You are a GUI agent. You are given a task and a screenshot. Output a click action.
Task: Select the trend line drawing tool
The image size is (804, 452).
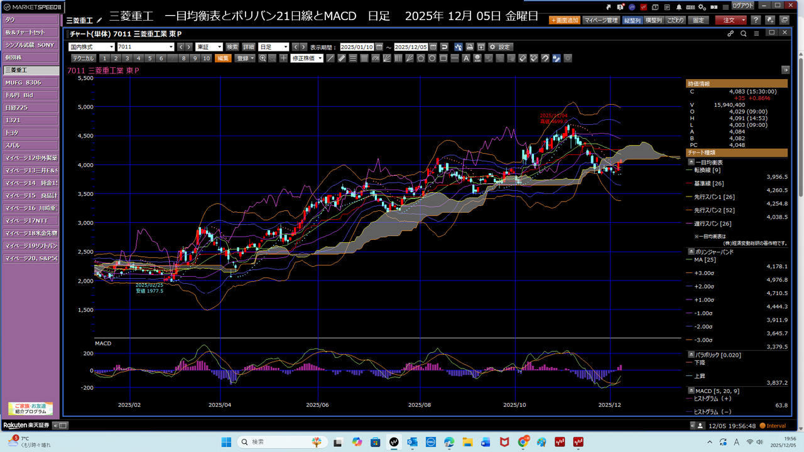pos(331,58)
